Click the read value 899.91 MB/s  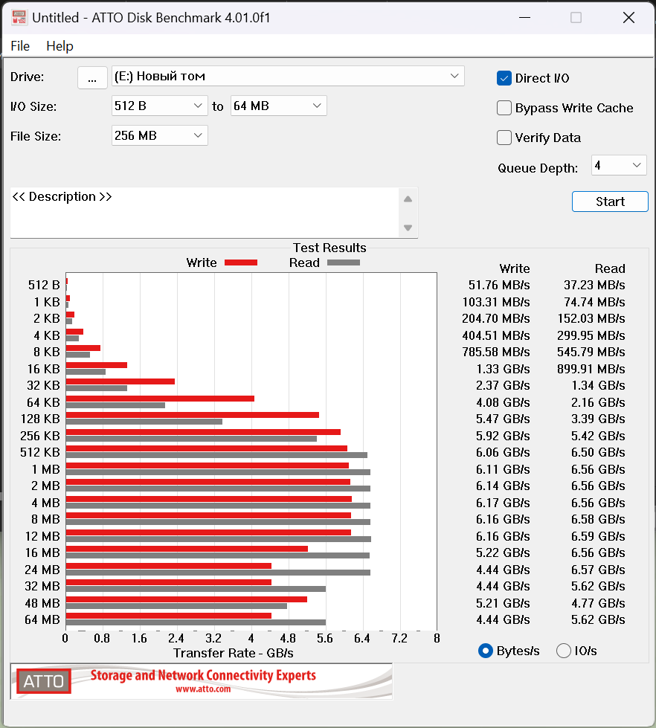click(x=591, y=369)
